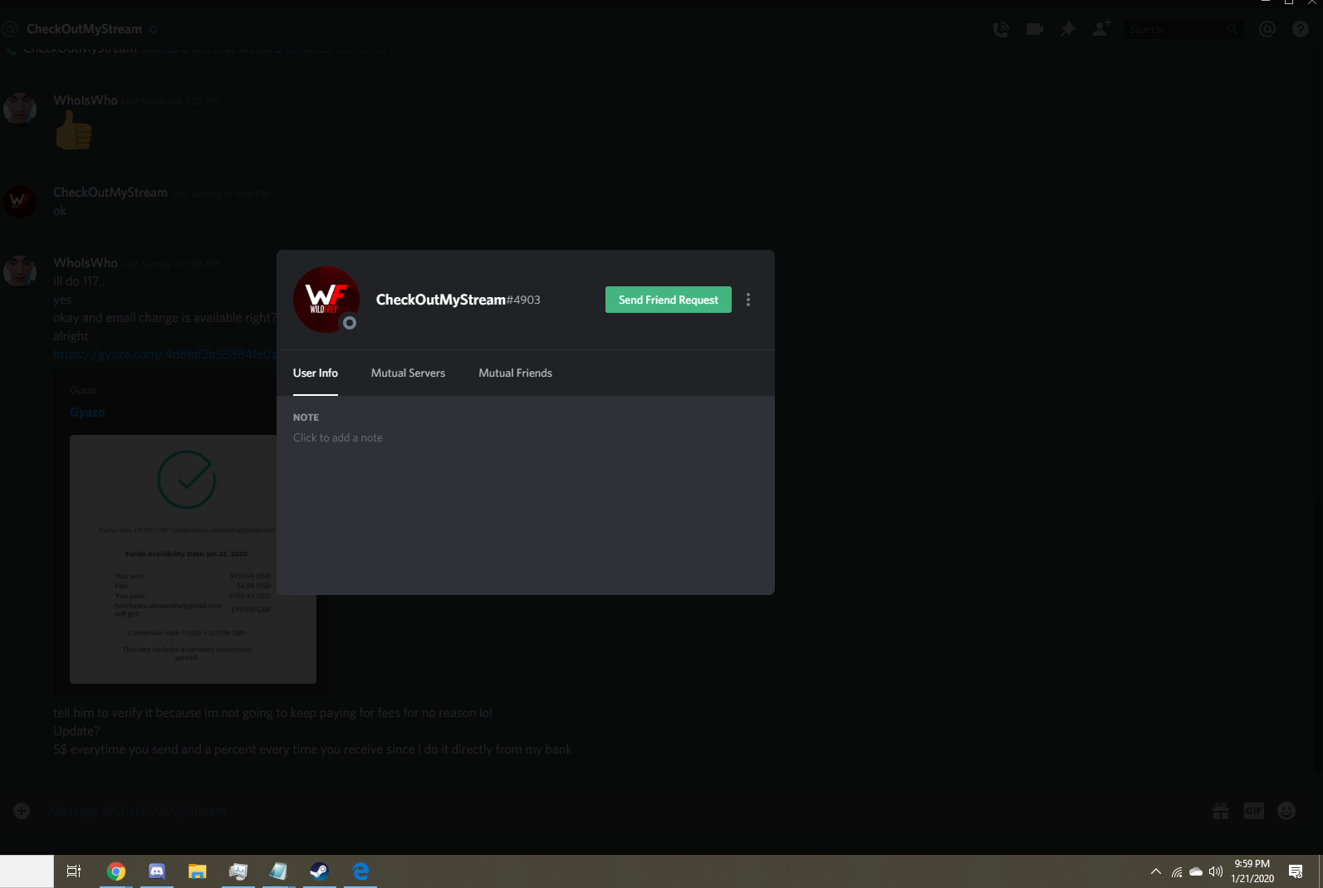1323x888 pixels.
Task: Open the Mutual Servers tab
Action: coord(408,373)
